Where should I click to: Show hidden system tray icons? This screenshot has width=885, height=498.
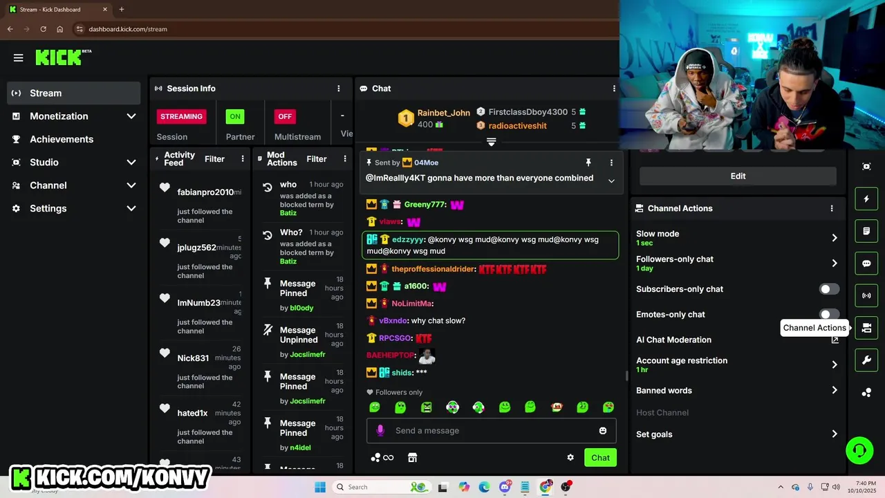click(x=781, y=487)
